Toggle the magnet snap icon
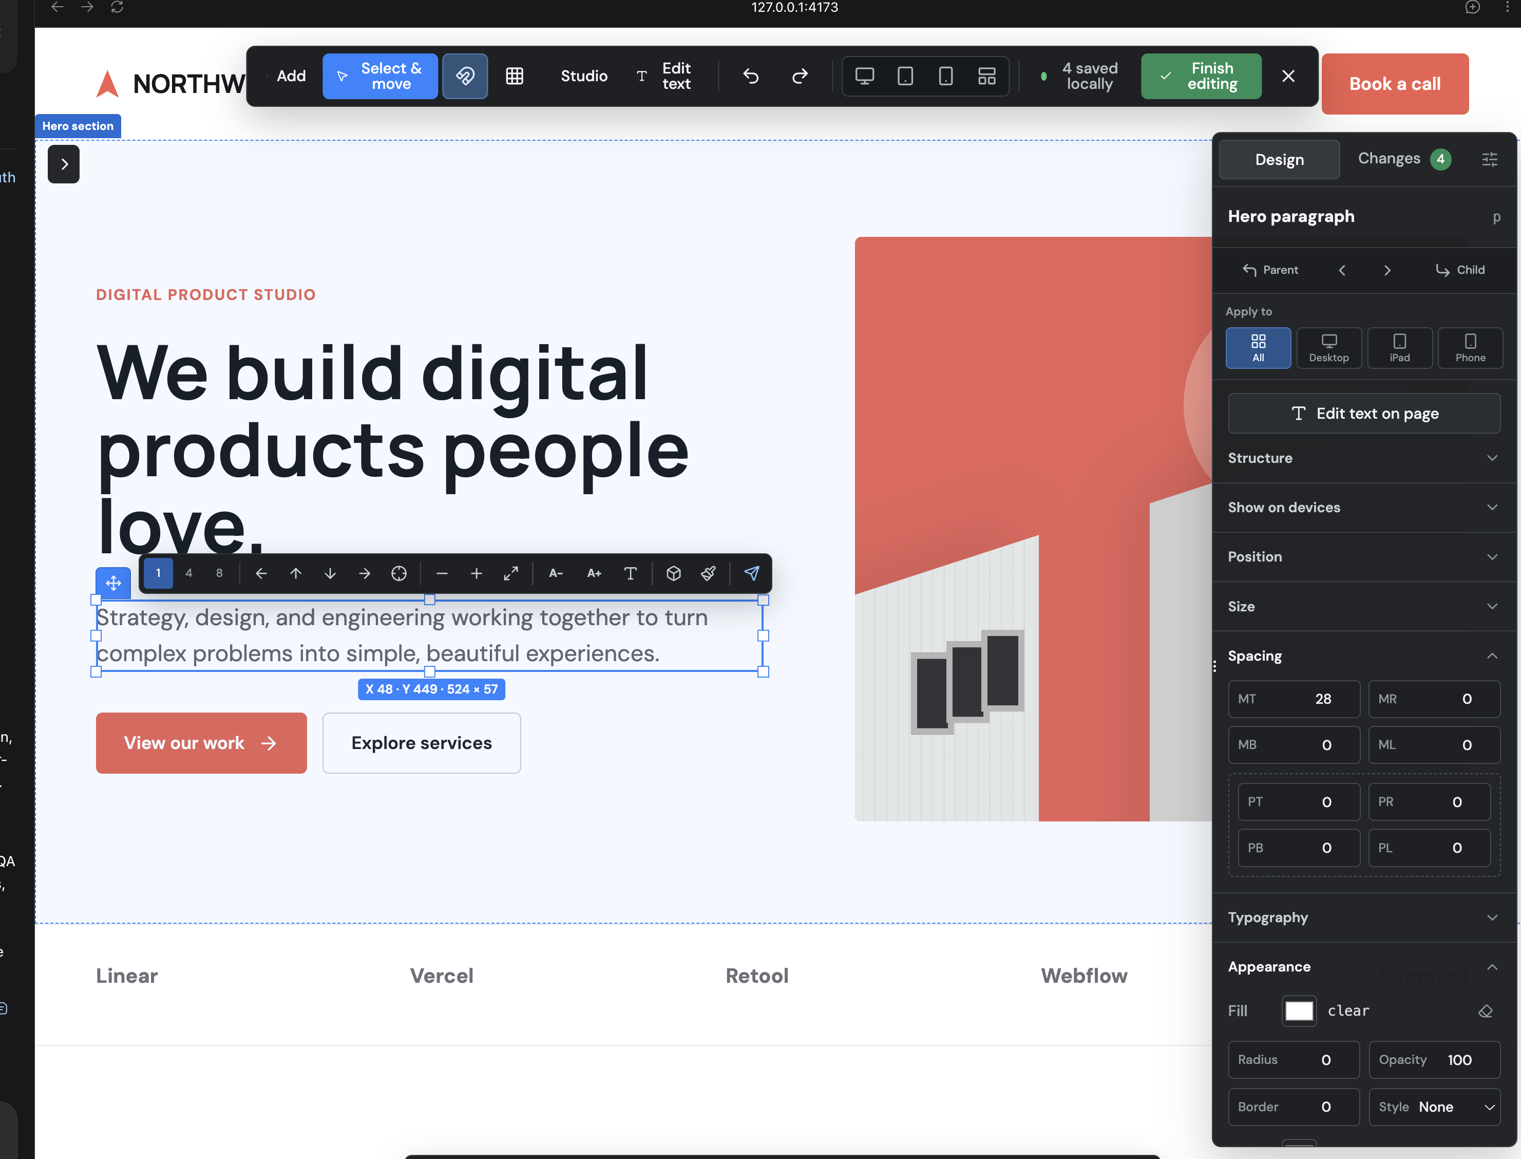This screenshot has height=1159, width=1521. (x=465, y=76)
